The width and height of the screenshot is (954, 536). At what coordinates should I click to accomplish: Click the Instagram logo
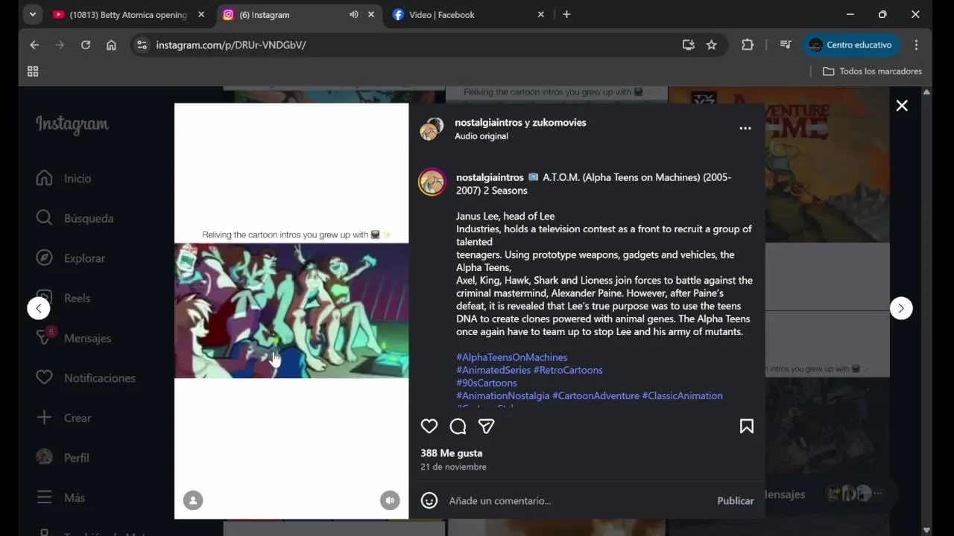(72, 125)
